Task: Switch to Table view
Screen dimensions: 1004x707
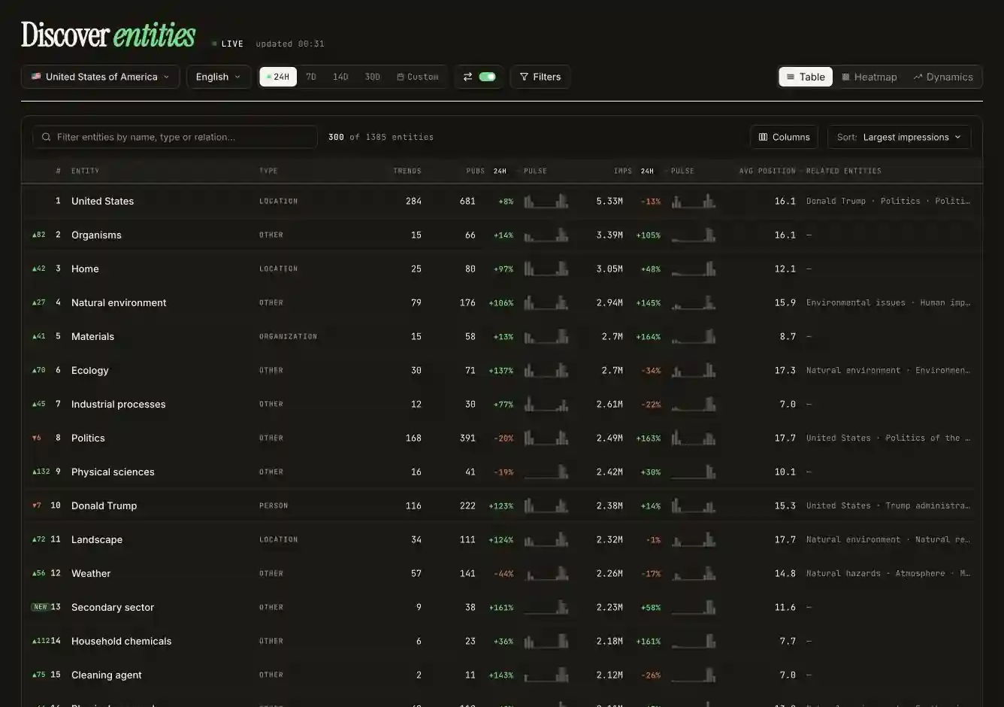Action: click(x=806, y=77)
